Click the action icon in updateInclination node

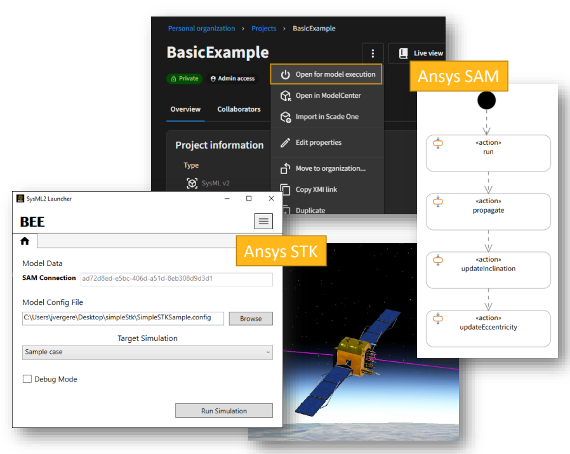438,260
